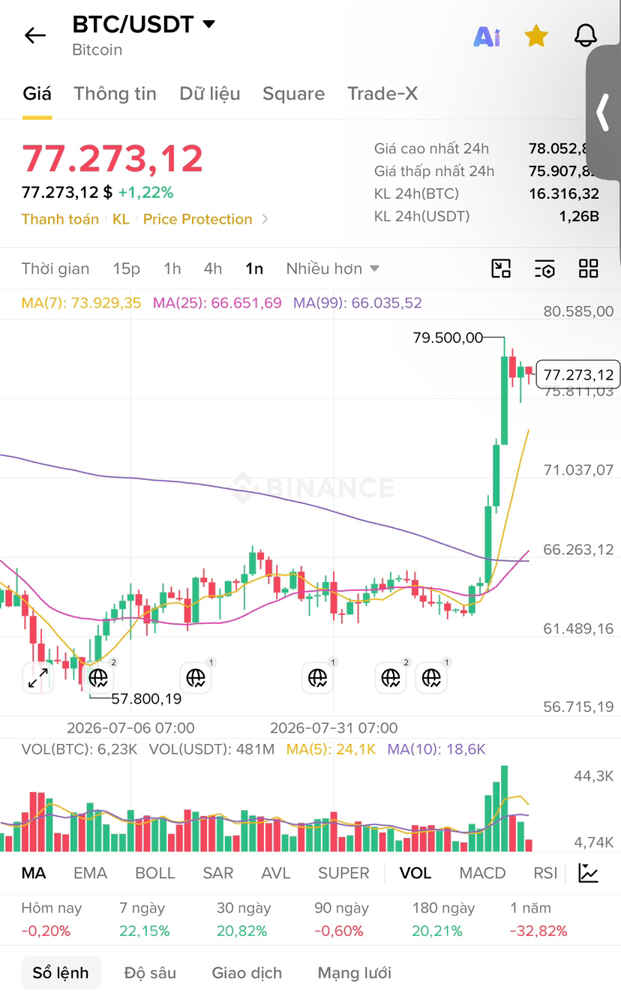Select the 15p interval
Screen dimensions: 621x999
tap(127, 268)
